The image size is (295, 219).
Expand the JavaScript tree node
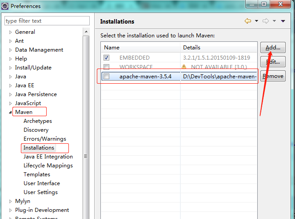(x=10, y=103)
